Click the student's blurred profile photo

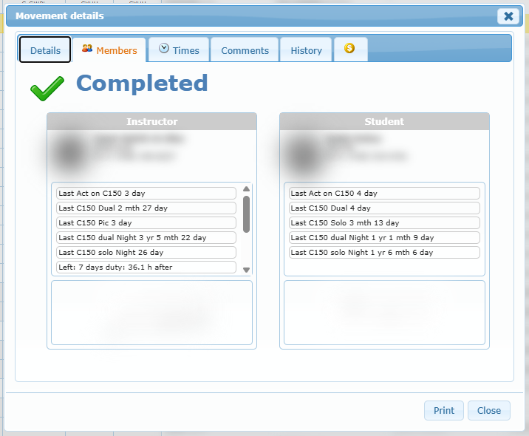pos(304,154)
